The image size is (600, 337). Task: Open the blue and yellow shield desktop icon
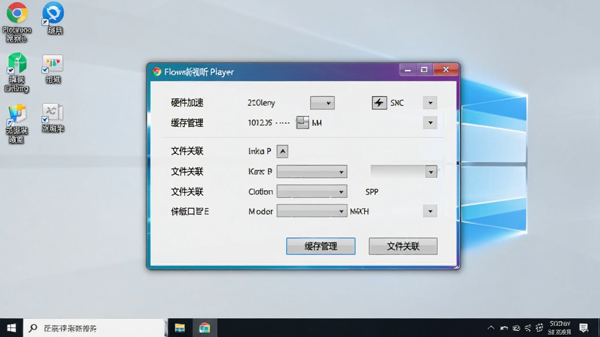(16, 114)
